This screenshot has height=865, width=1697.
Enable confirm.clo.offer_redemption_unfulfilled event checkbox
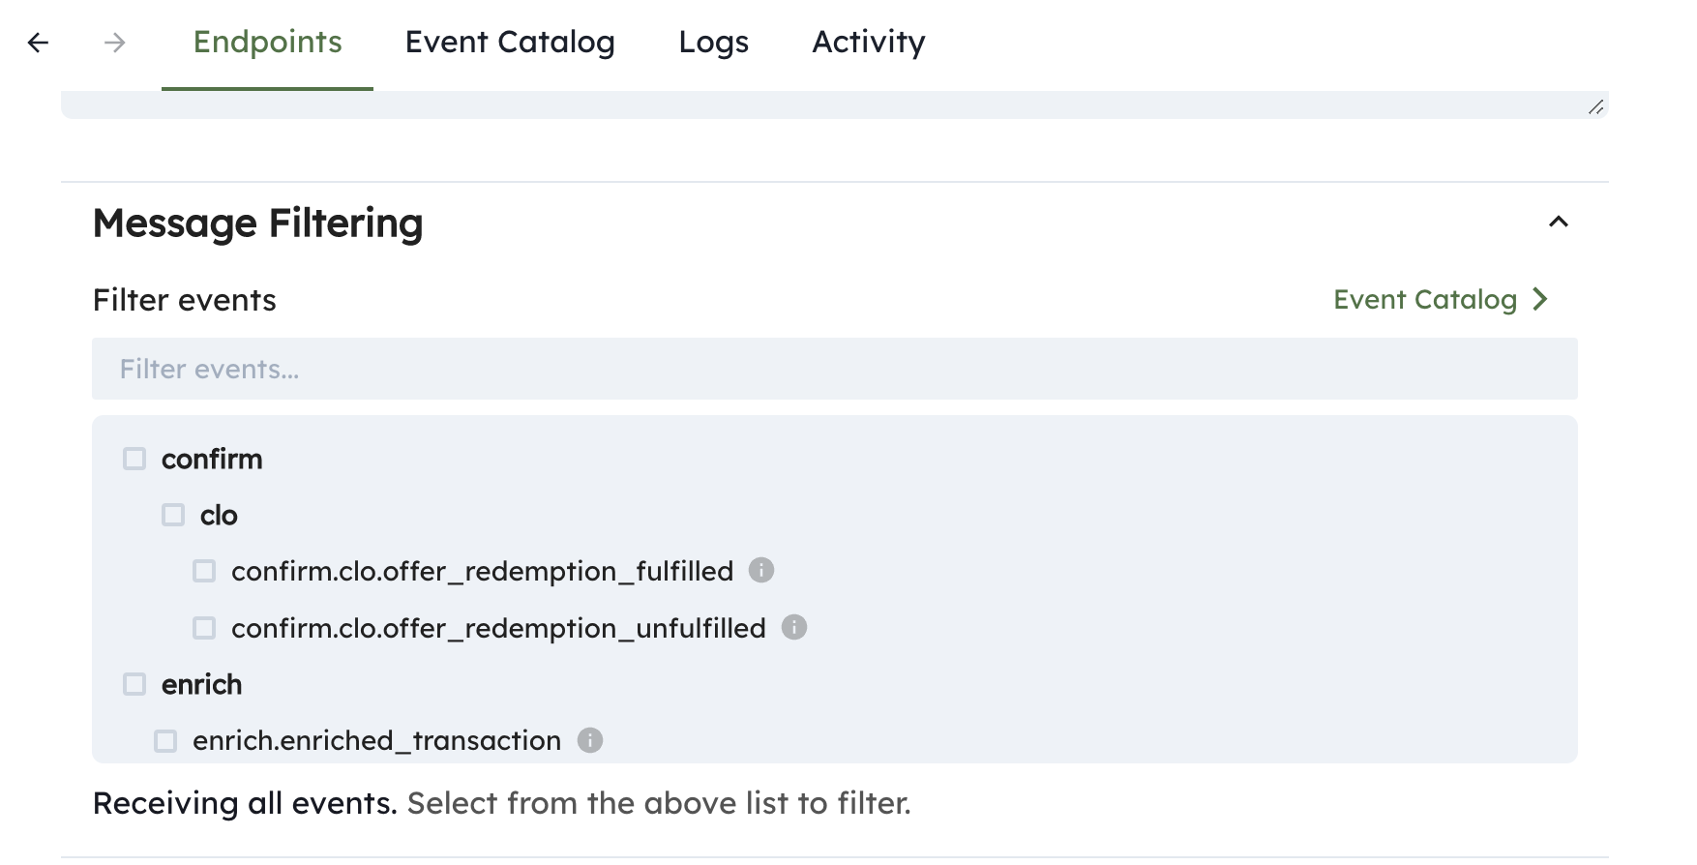point(204,628)
